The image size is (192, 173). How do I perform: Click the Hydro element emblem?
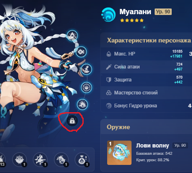[x=108, y=15]
